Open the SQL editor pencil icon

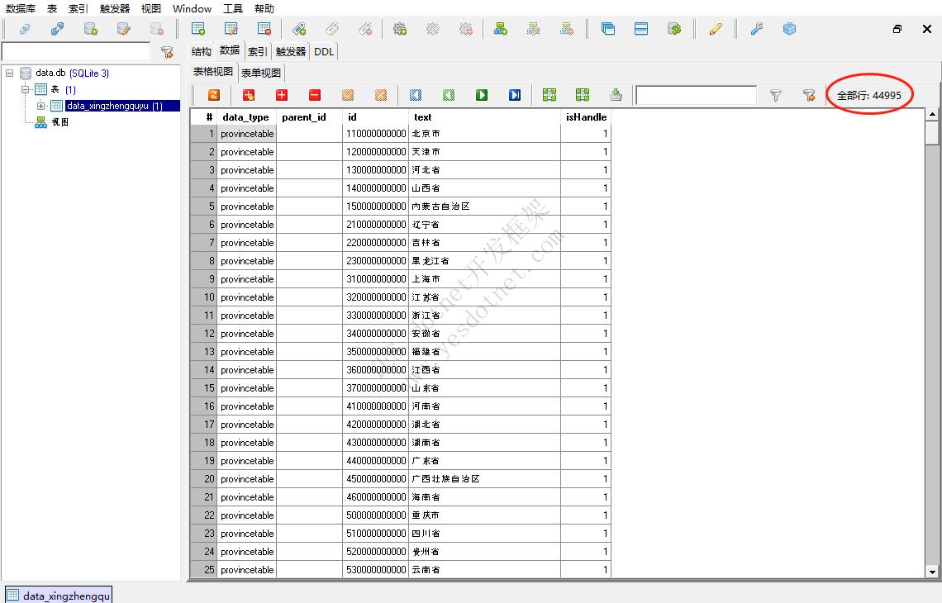pos(716,29)
